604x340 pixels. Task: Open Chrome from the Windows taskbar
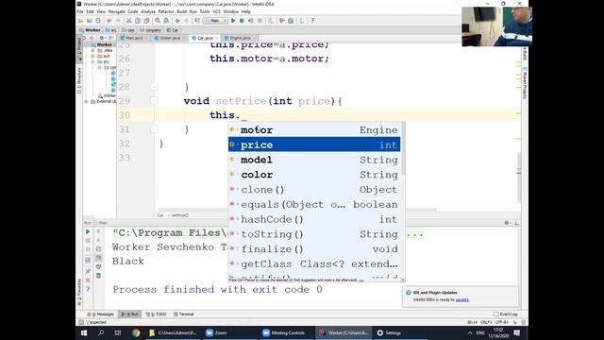[x=136, y=332]
